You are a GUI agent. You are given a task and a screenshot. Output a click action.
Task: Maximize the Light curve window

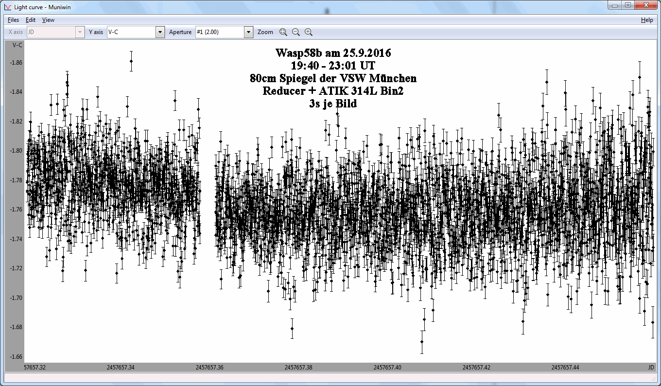[628, 5]
